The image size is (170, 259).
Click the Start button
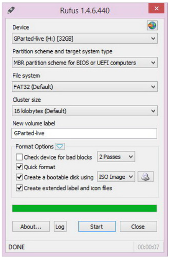(x=97, y=227)
